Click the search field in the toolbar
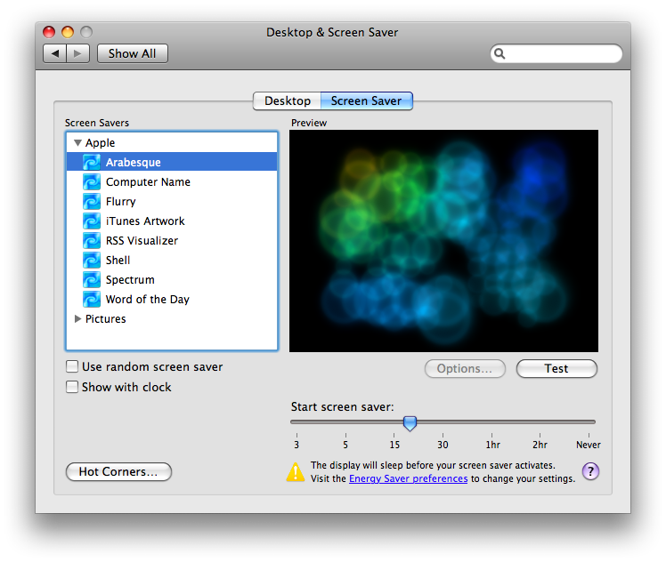Viewport: 666px width, 562px height. (563, 54)
